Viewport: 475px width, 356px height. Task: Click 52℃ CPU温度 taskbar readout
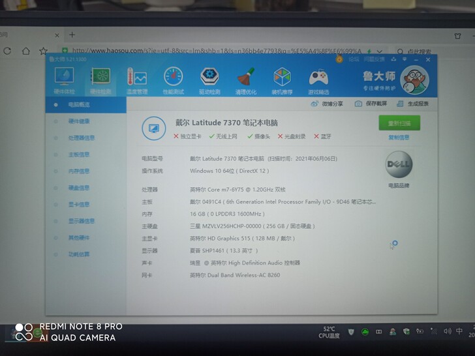(329, 332)
